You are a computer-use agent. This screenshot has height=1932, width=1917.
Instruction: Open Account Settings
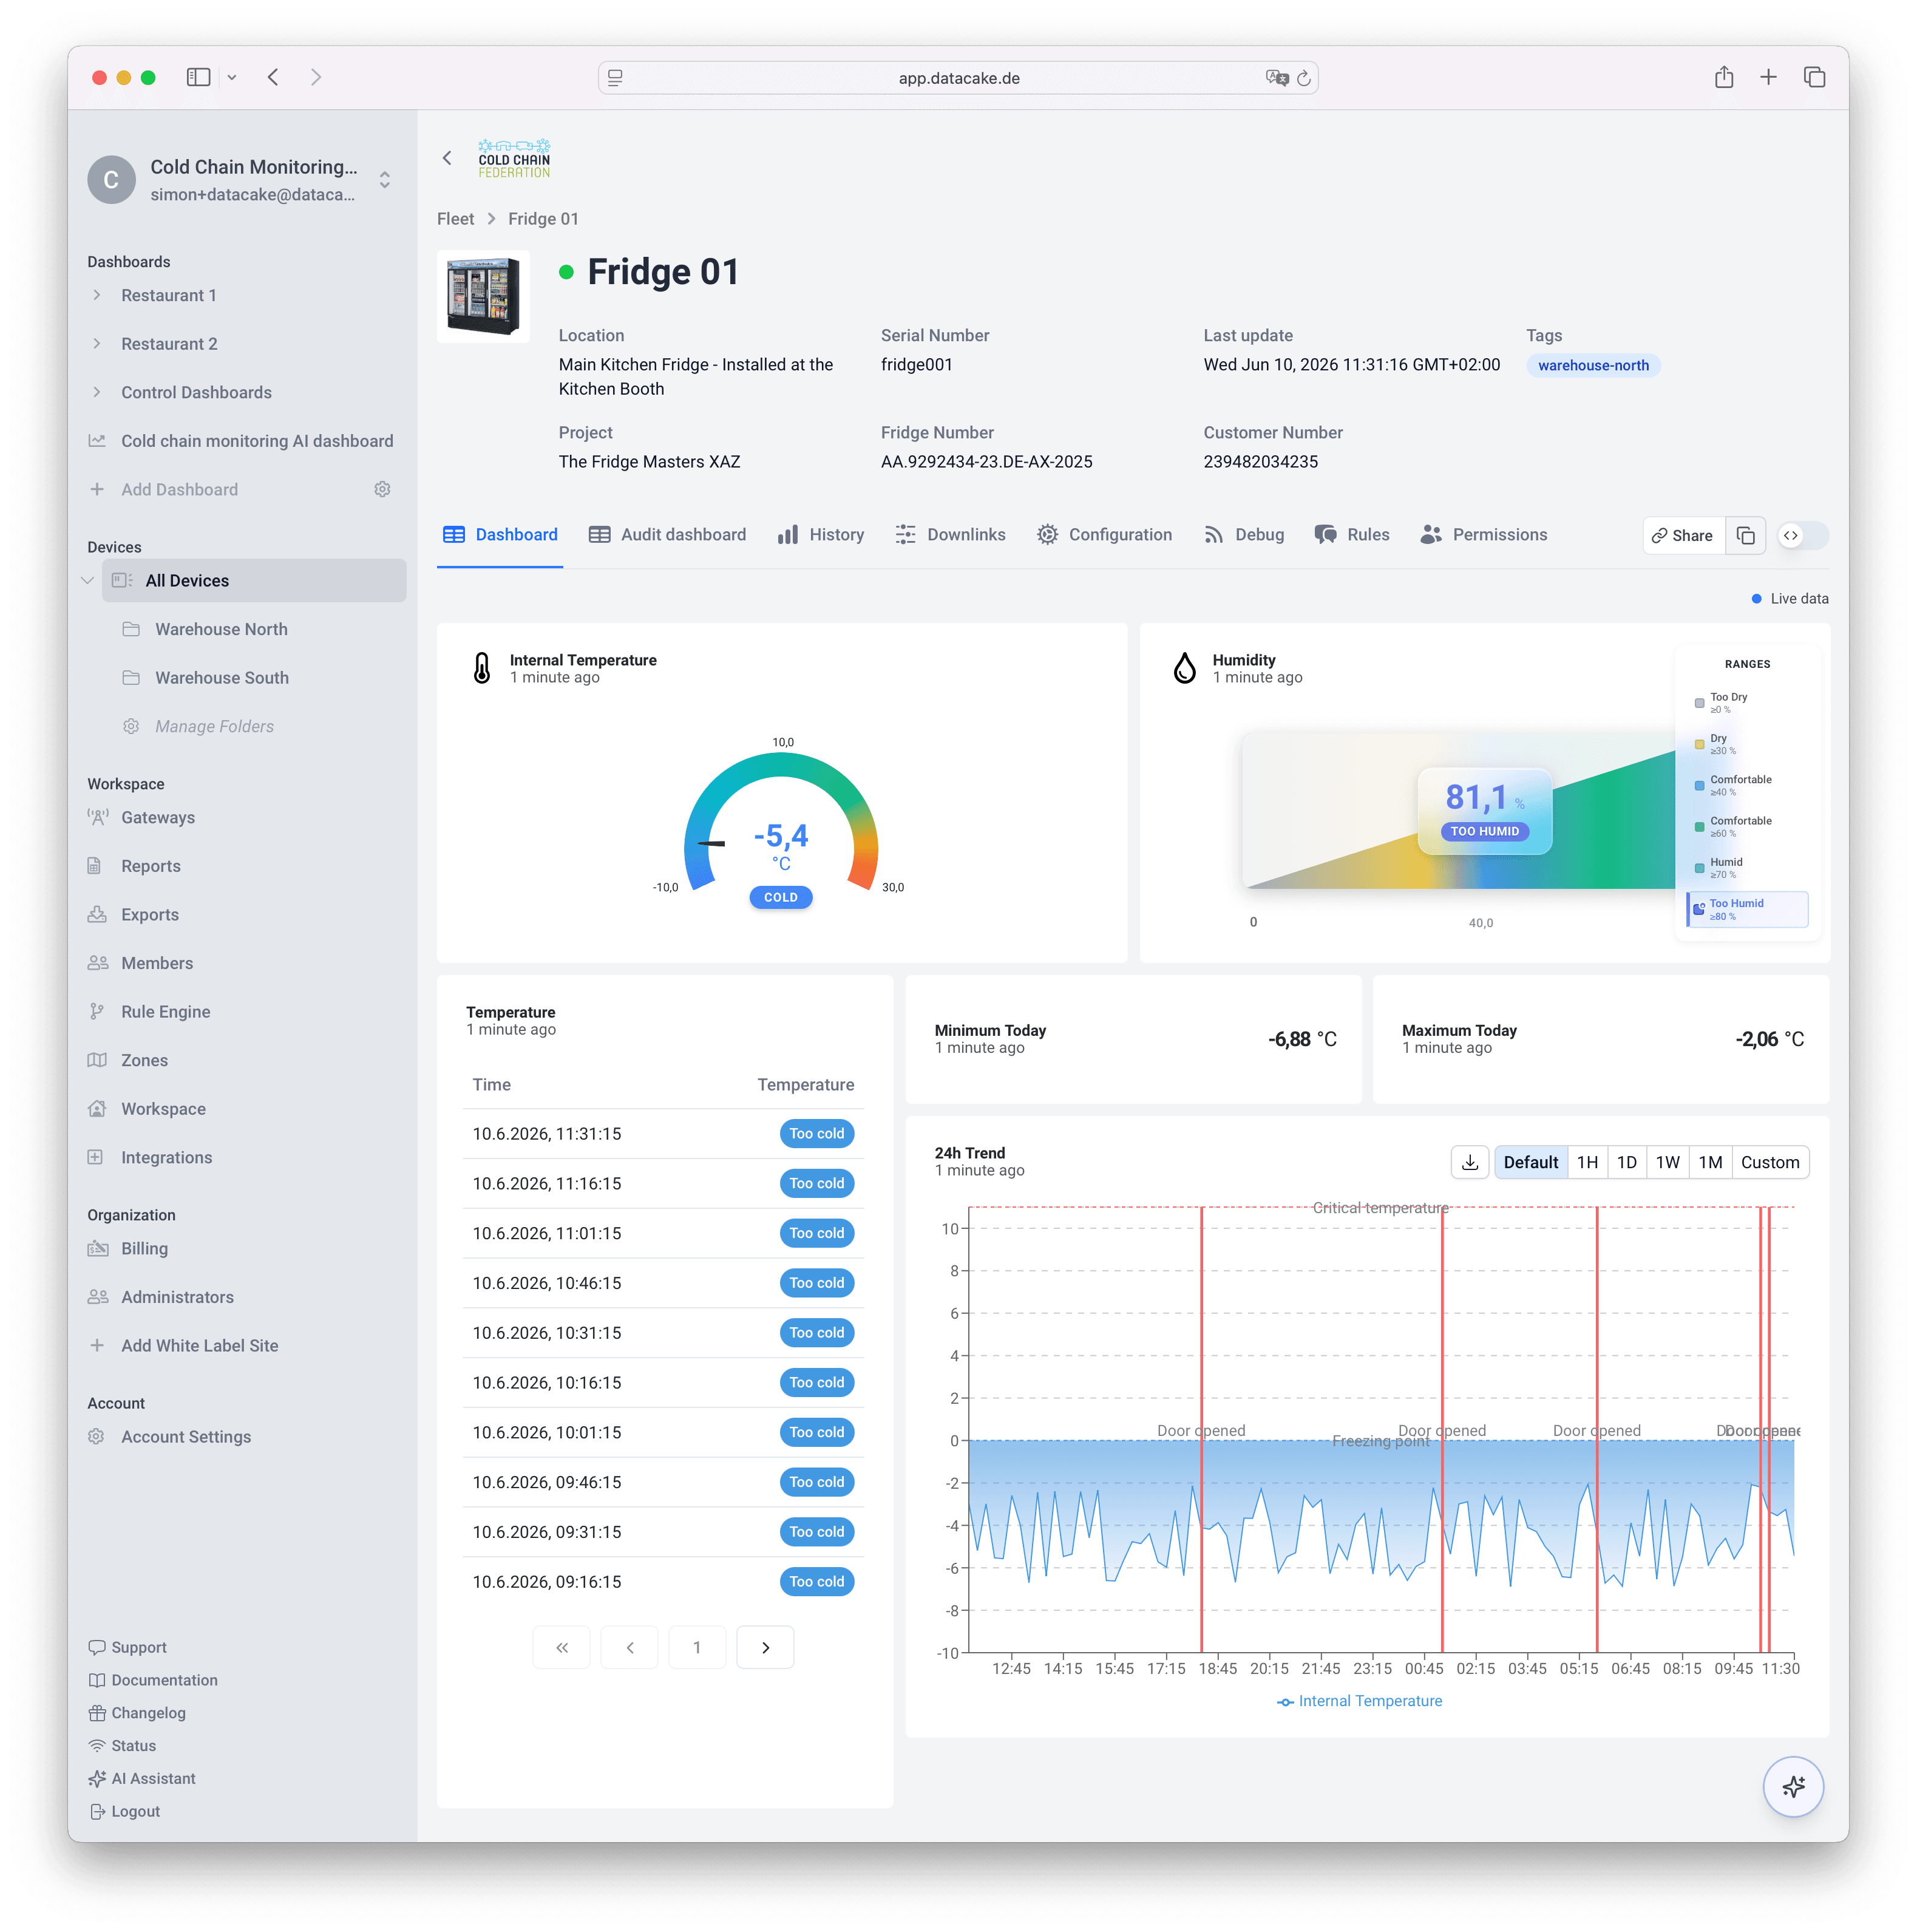coord(185,1436)
